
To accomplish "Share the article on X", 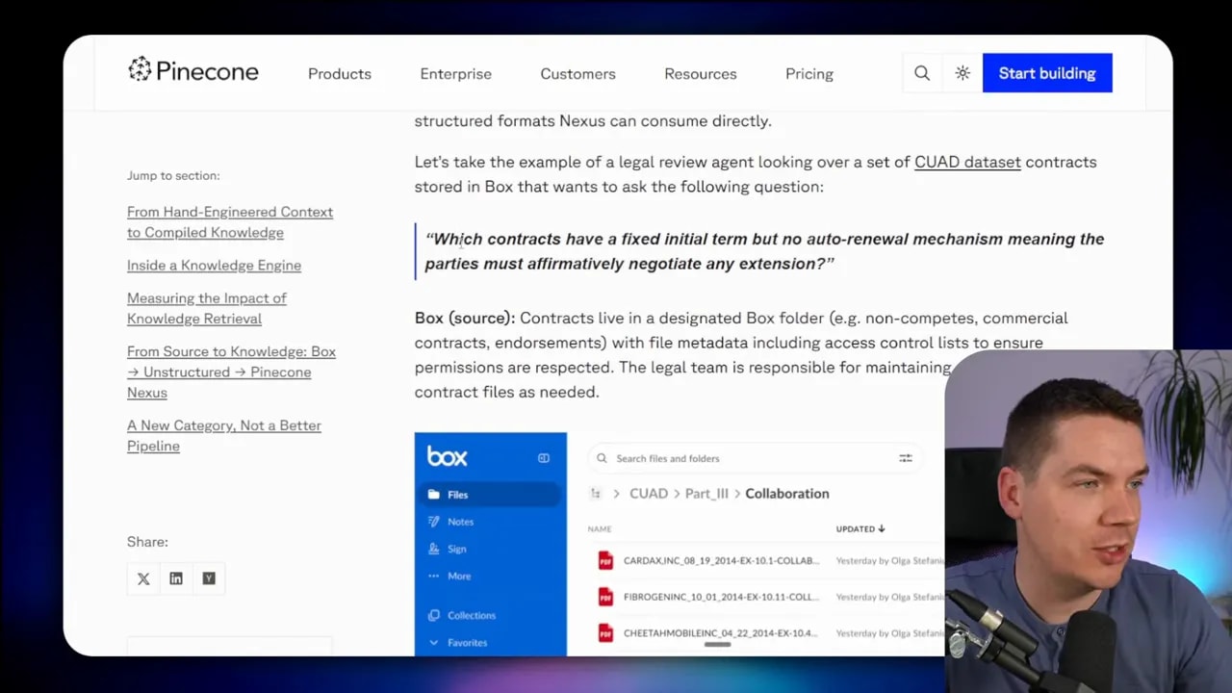I will coord(143,578).
